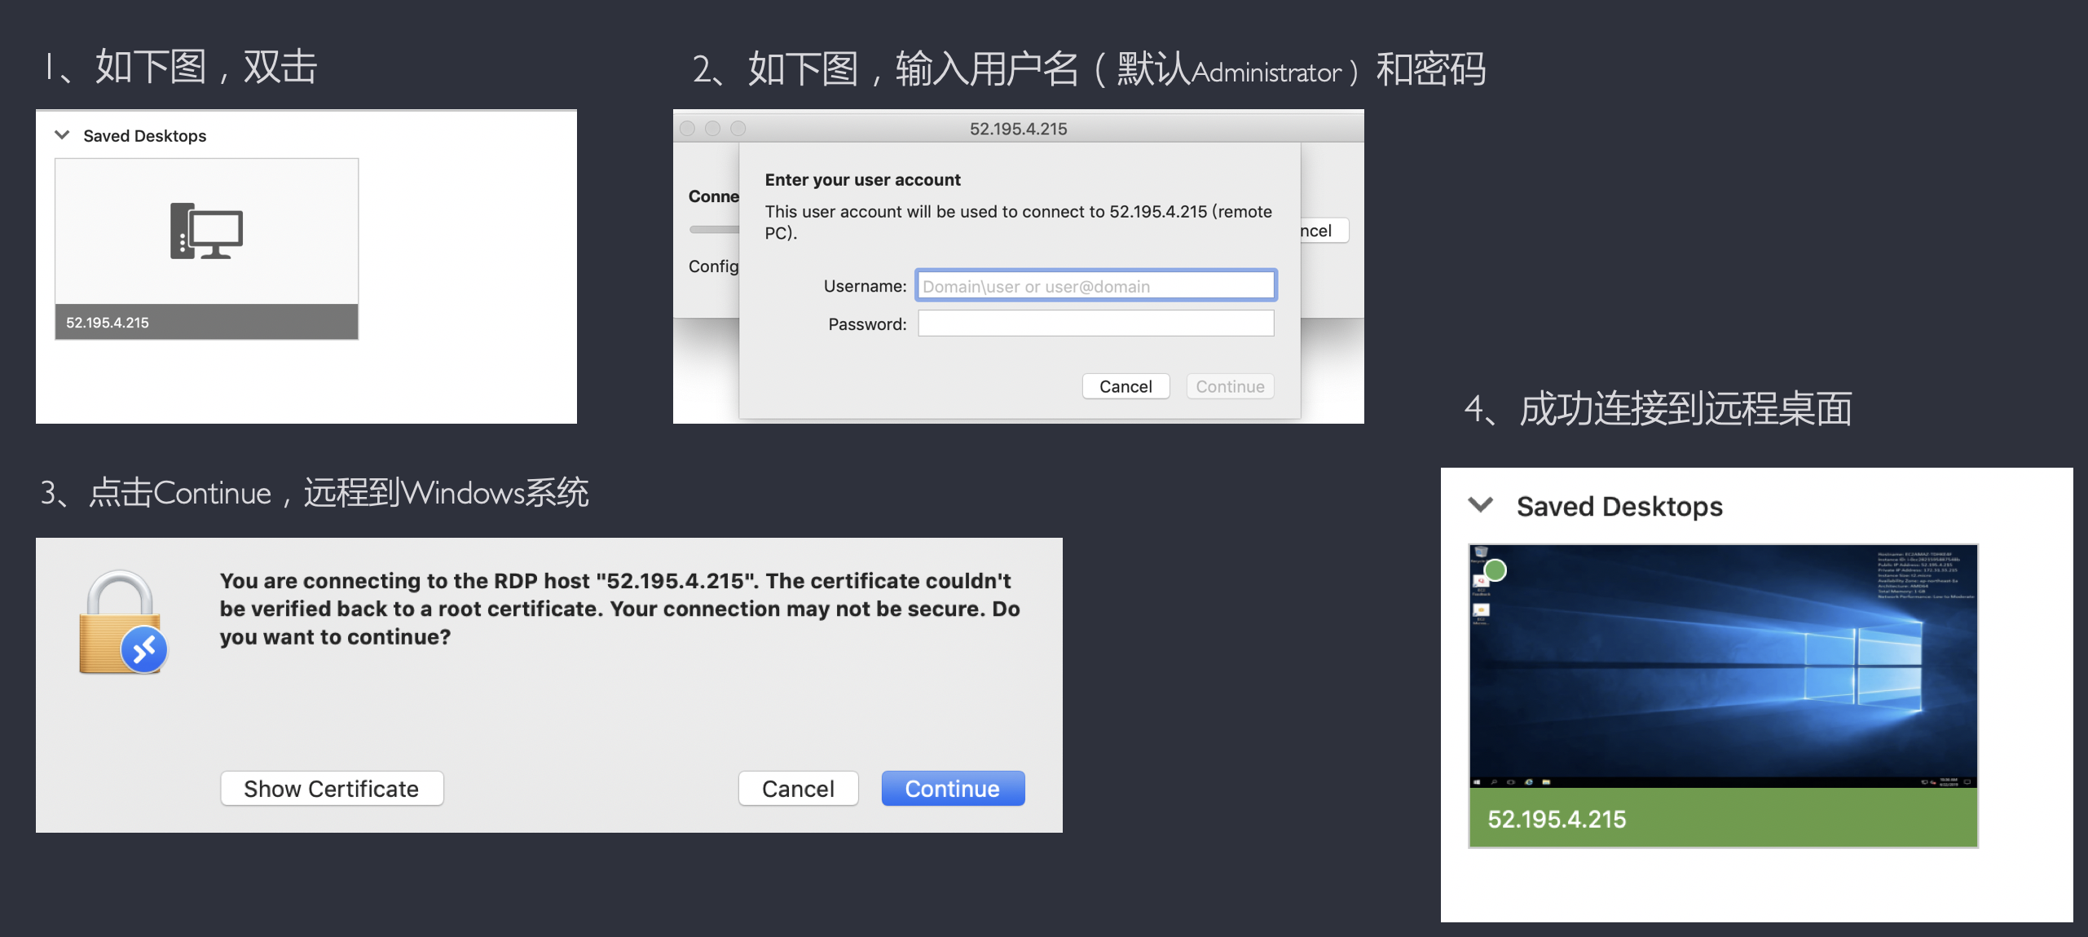Screen dimensions: 2088x937
Task: Click the green connection status dot in preview
Action: tap(1494, 571)
